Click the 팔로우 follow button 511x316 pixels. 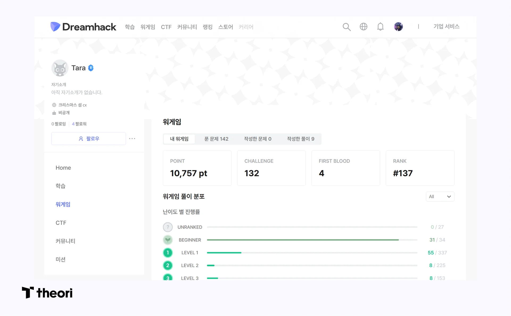click(x=88, y=138)
